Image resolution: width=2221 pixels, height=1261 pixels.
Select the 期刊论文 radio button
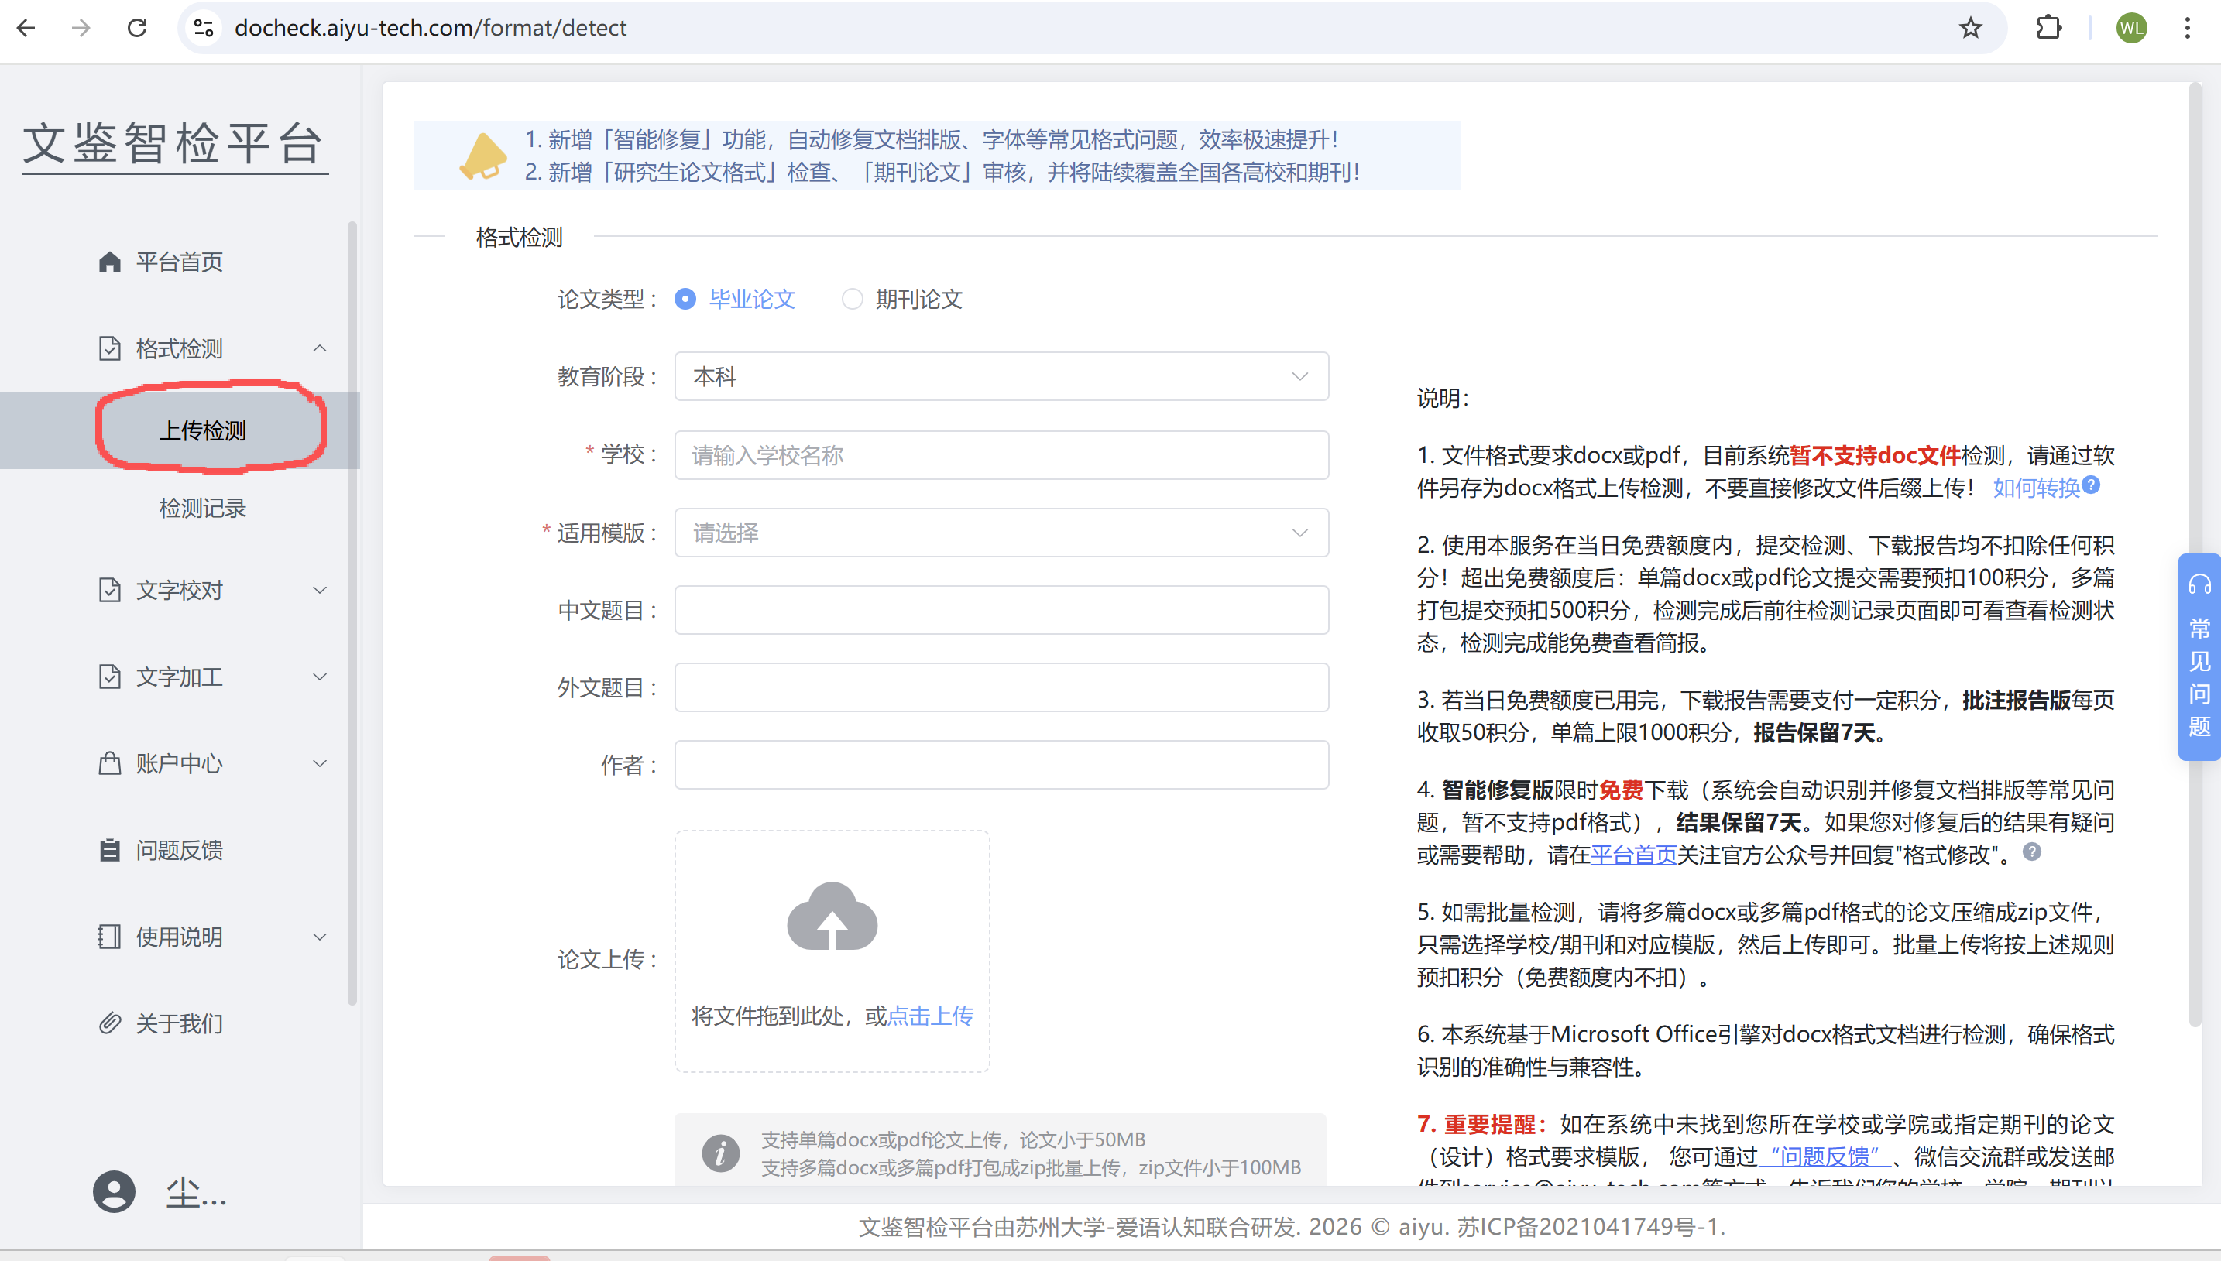tap(853, 299)
